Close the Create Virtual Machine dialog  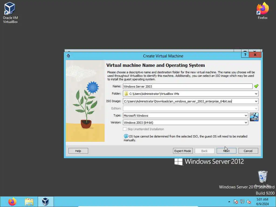(x=255, y=55)
